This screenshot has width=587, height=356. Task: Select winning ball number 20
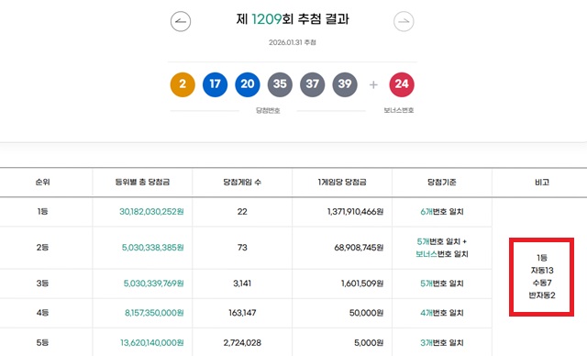[x=248, y=84]
